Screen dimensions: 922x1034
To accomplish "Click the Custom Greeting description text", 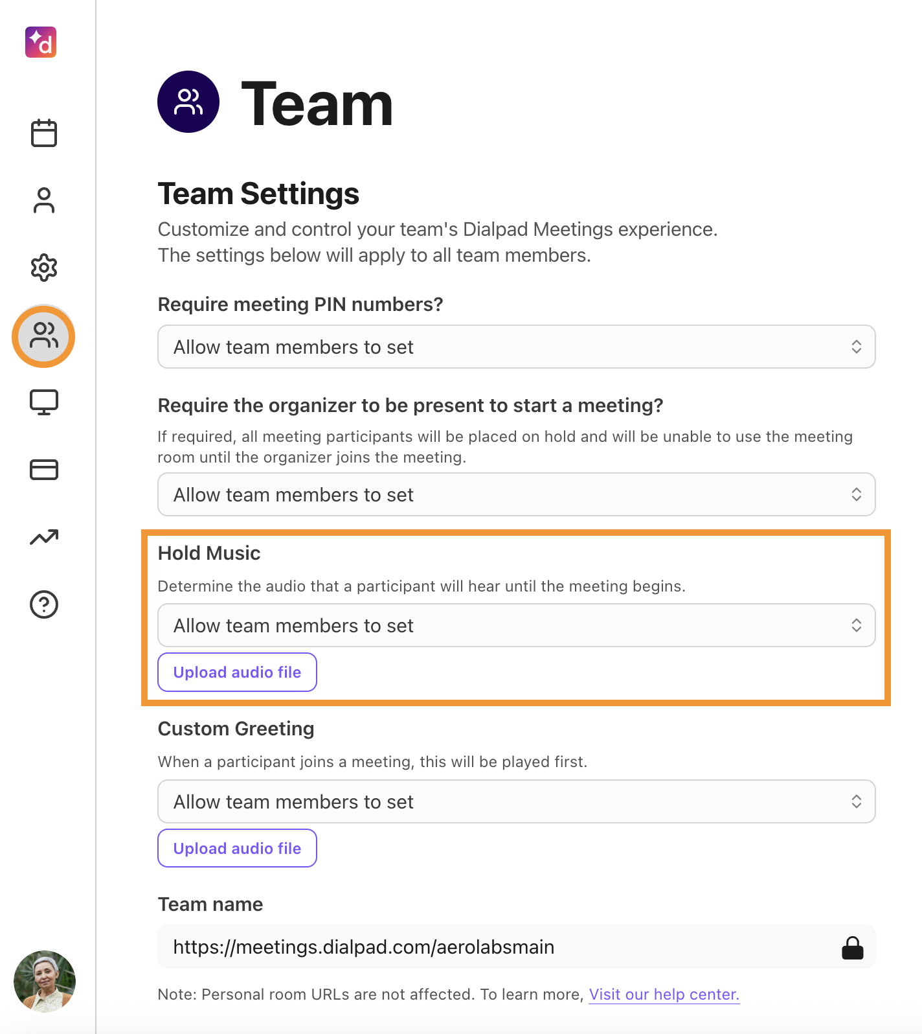I will click(x=372, y=762).
